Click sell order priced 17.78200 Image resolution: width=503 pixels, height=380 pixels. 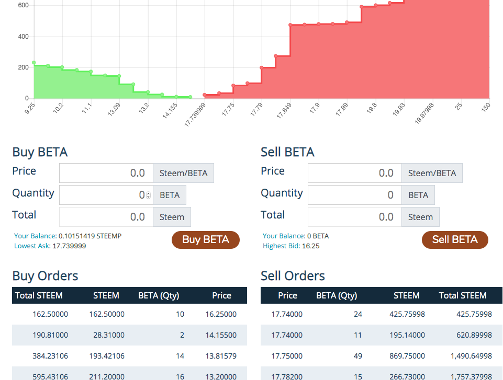(x=382, y=374)
